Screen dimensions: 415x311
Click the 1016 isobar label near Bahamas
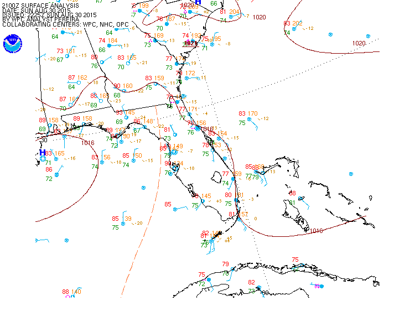coord(316,231)
